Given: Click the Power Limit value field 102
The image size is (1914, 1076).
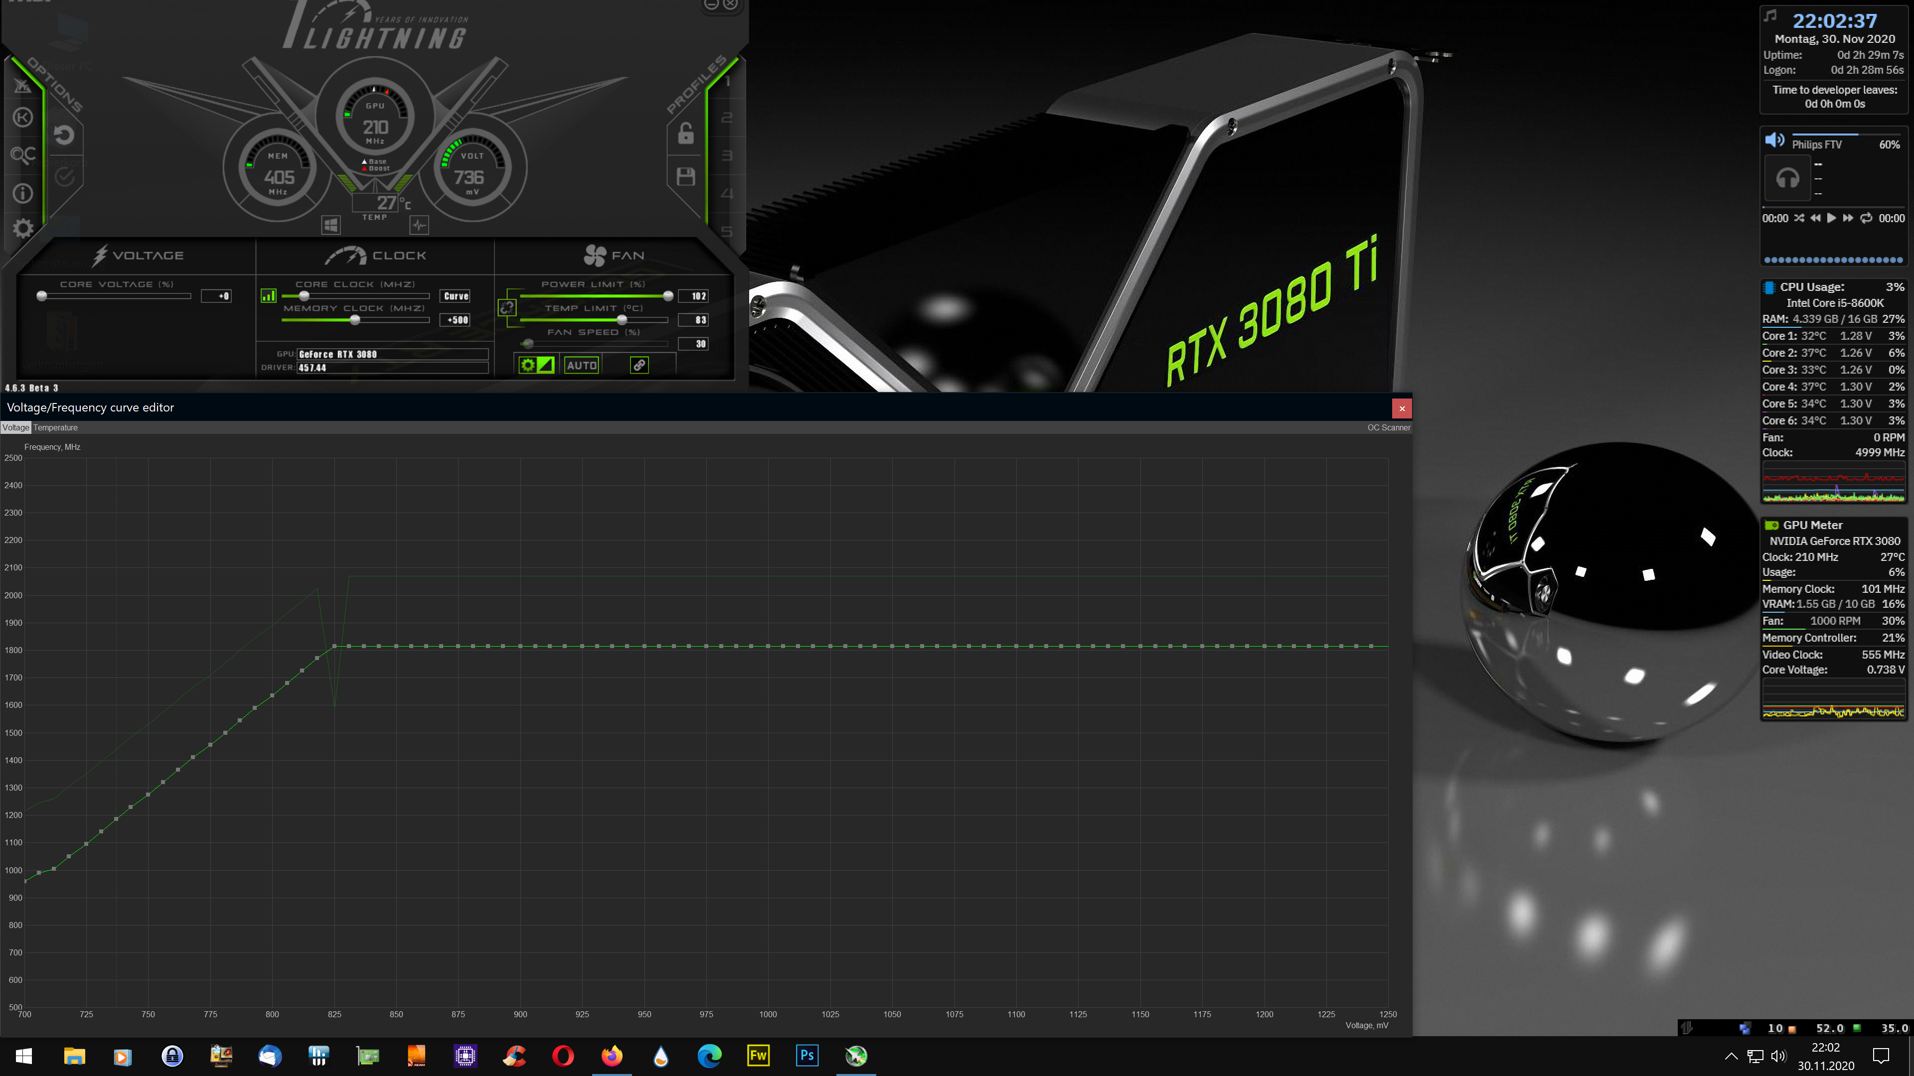Looking at the screenshot, I should (693, 295).
